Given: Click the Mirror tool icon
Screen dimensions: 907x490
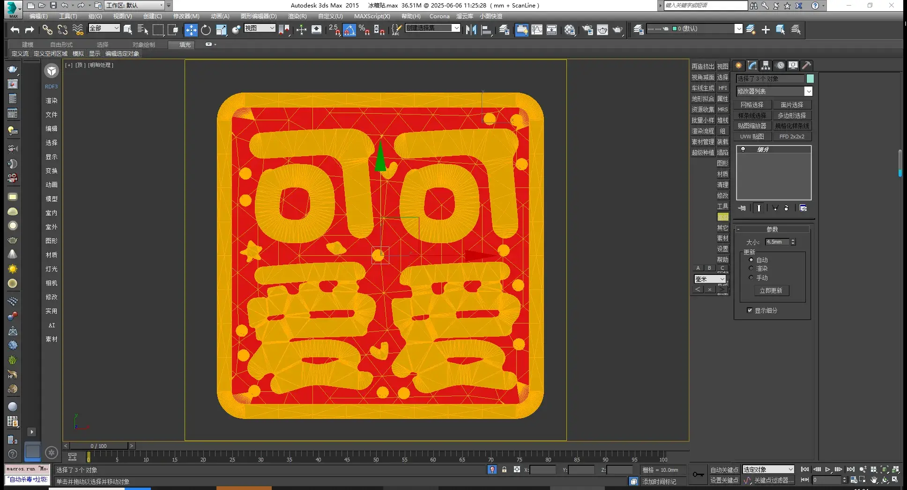Looking at the screenshot, I should pos(471,30).
